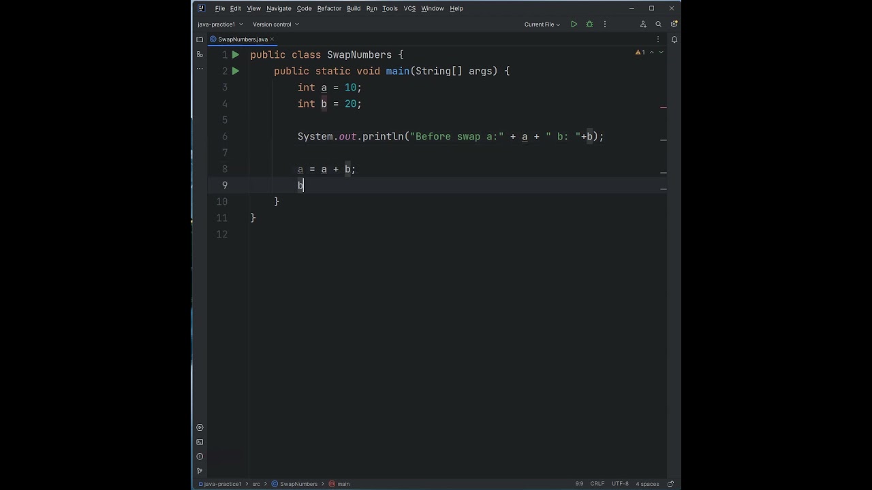Click line number 9 in the gutter

225,185
